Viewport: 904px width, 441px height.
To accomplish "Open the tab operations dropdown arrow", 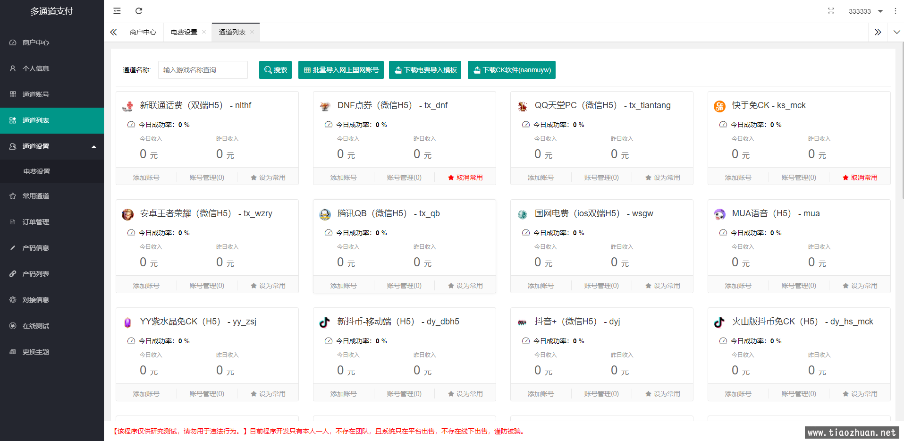I will pos(896,32).
